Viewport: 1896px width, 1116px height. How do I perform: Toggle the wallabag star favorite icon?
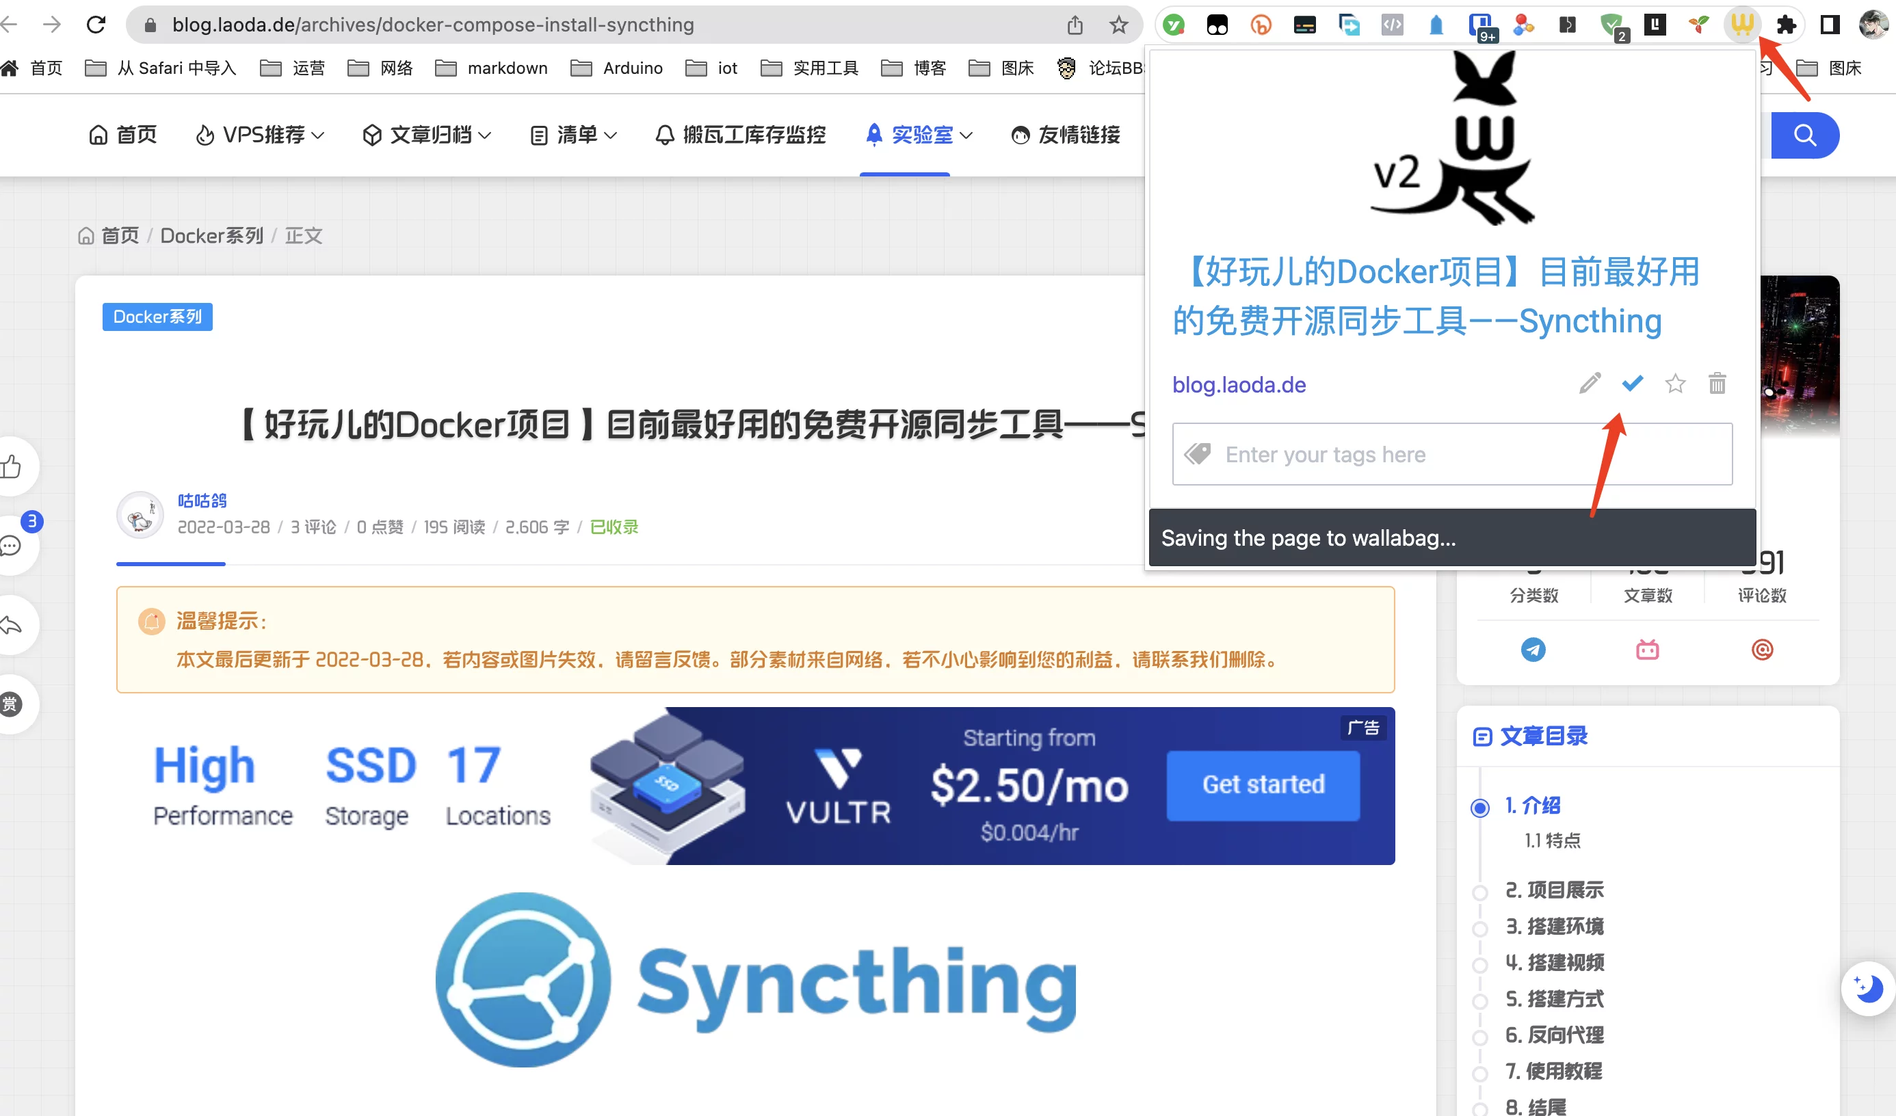(1675, 384)
